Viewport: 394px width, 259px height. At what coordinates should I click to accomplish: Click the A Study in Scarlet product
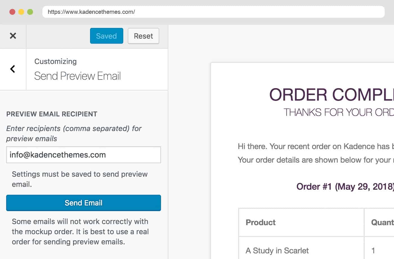277,251
